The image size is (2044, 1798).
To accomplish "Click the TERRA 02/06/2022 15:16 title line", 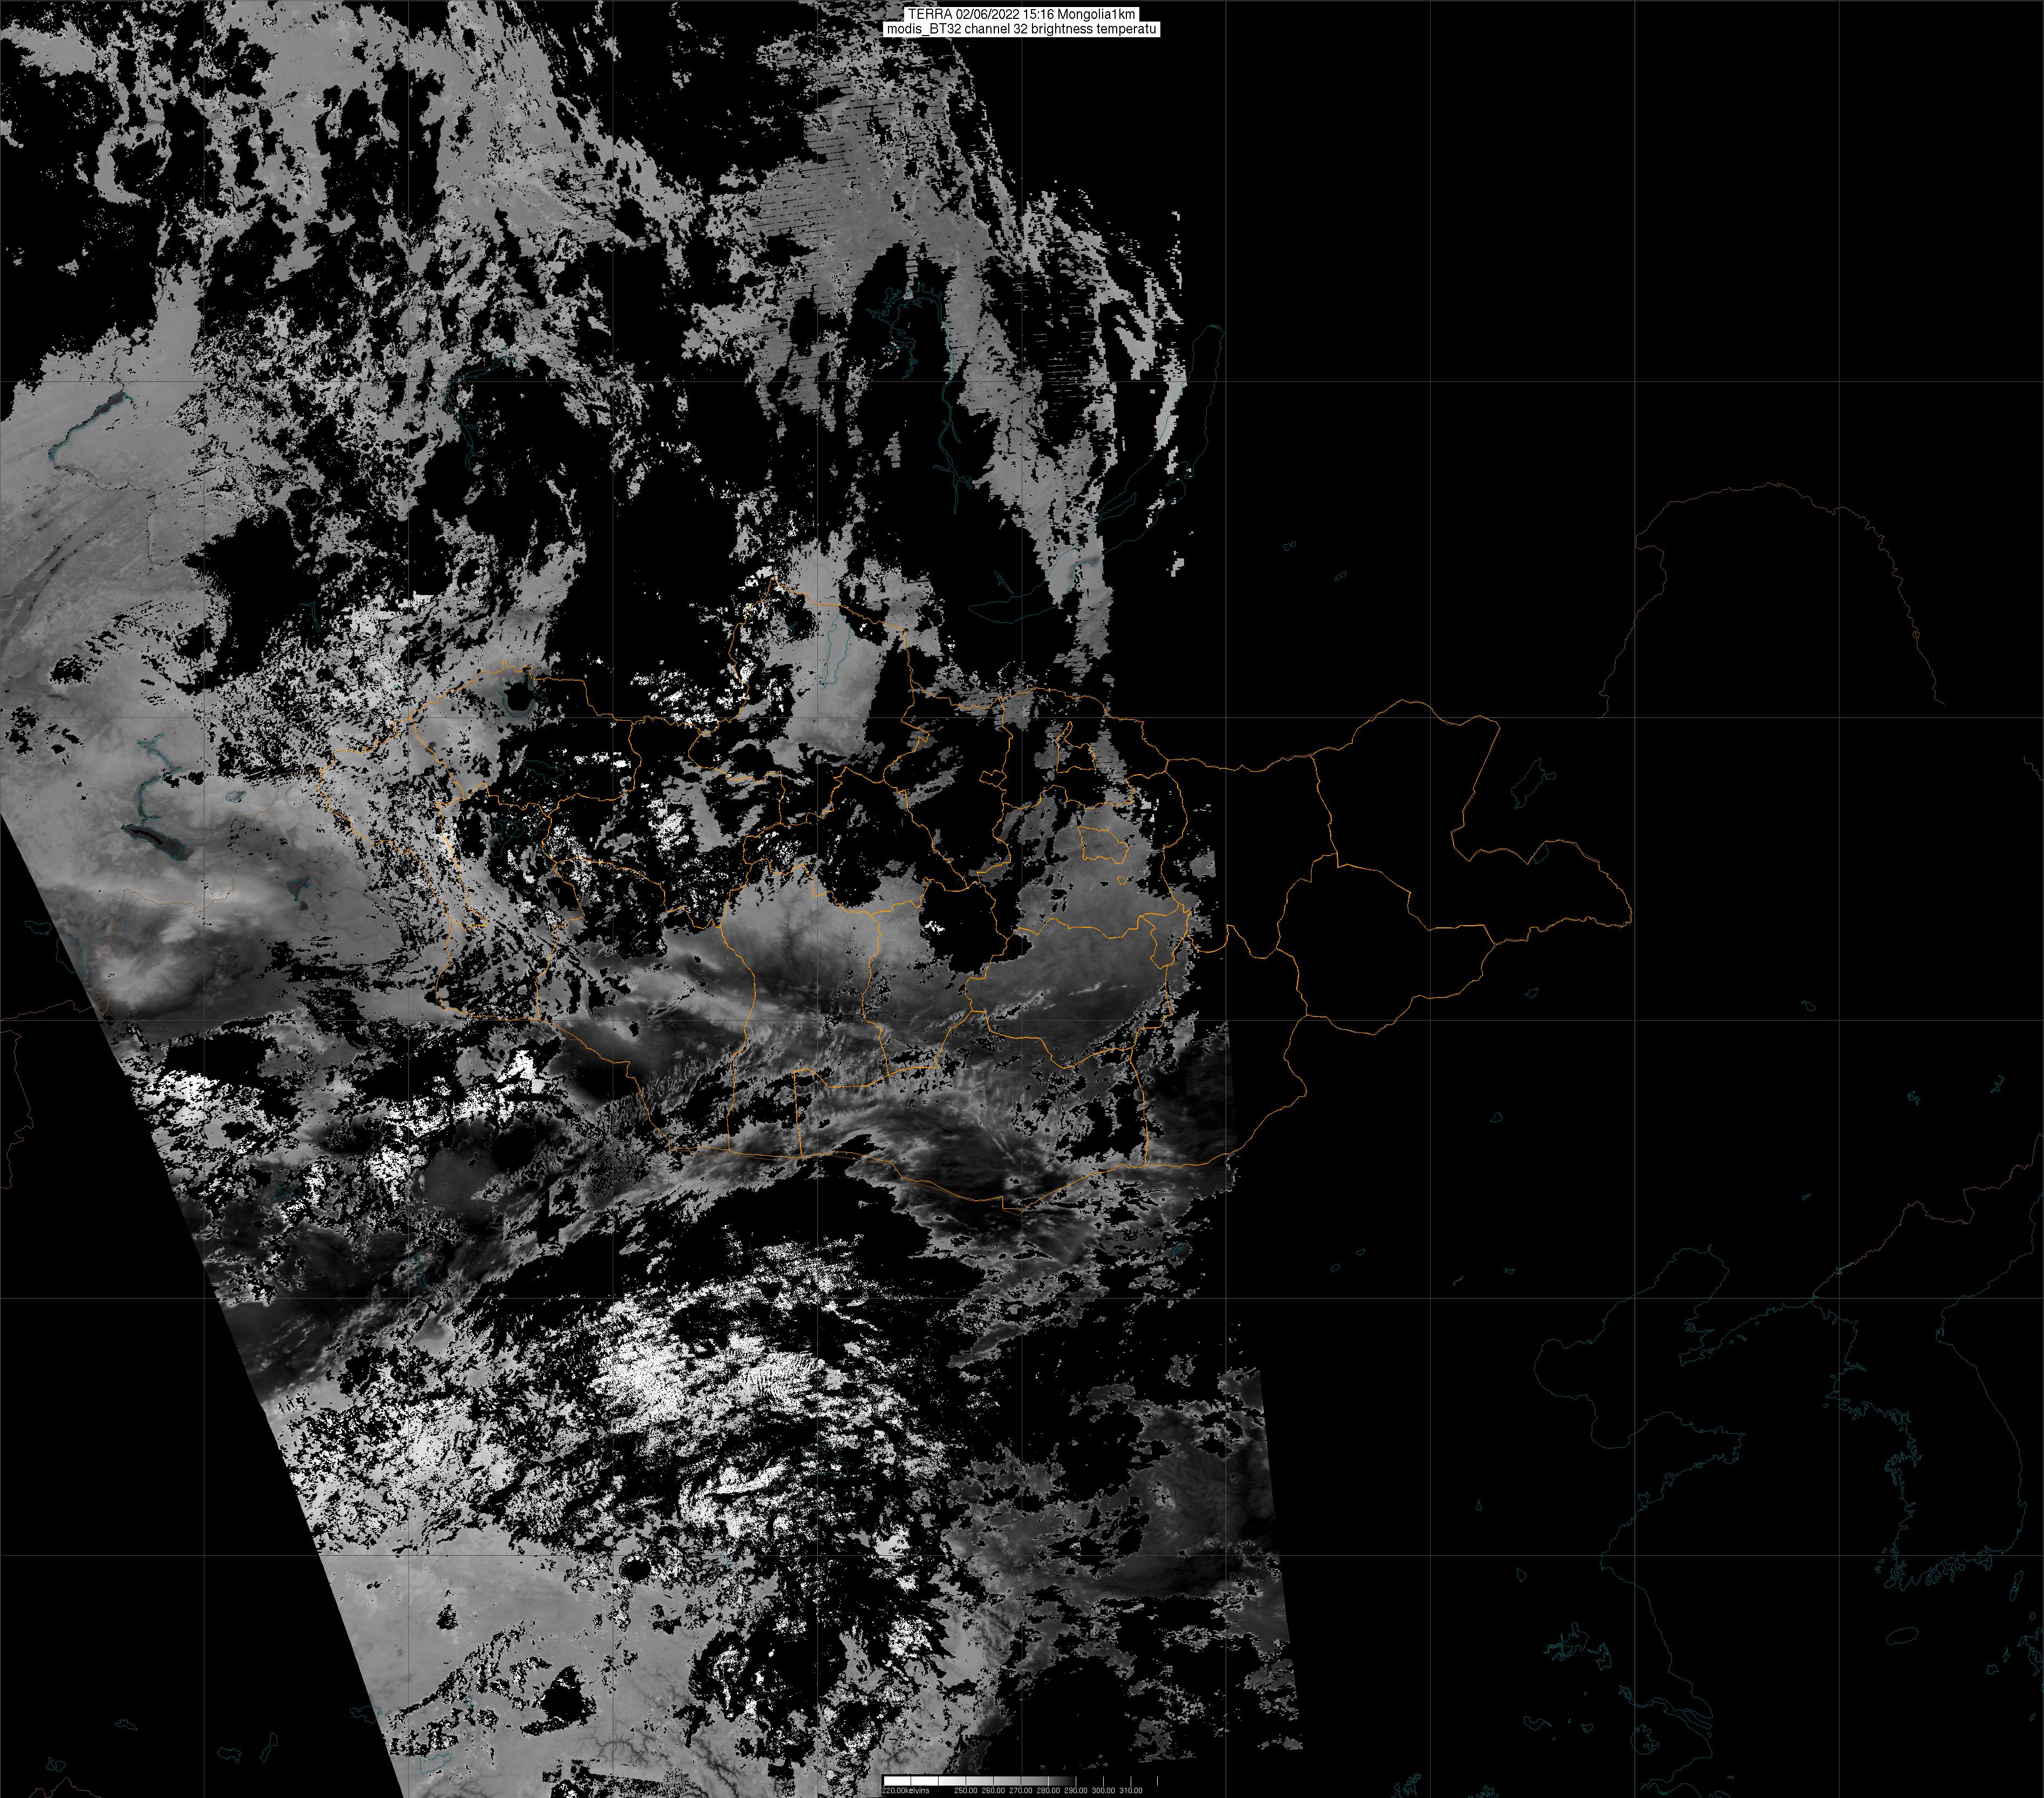I will (x=1021, y=15).
